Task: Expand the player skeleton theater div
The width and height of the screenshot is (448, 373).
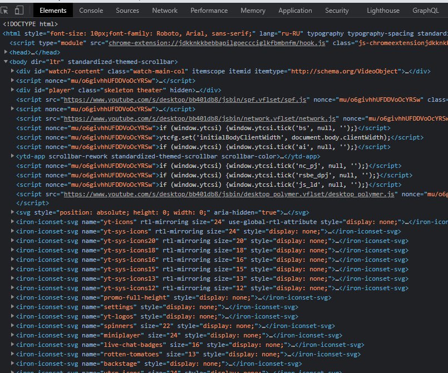Action: [12, 89]
